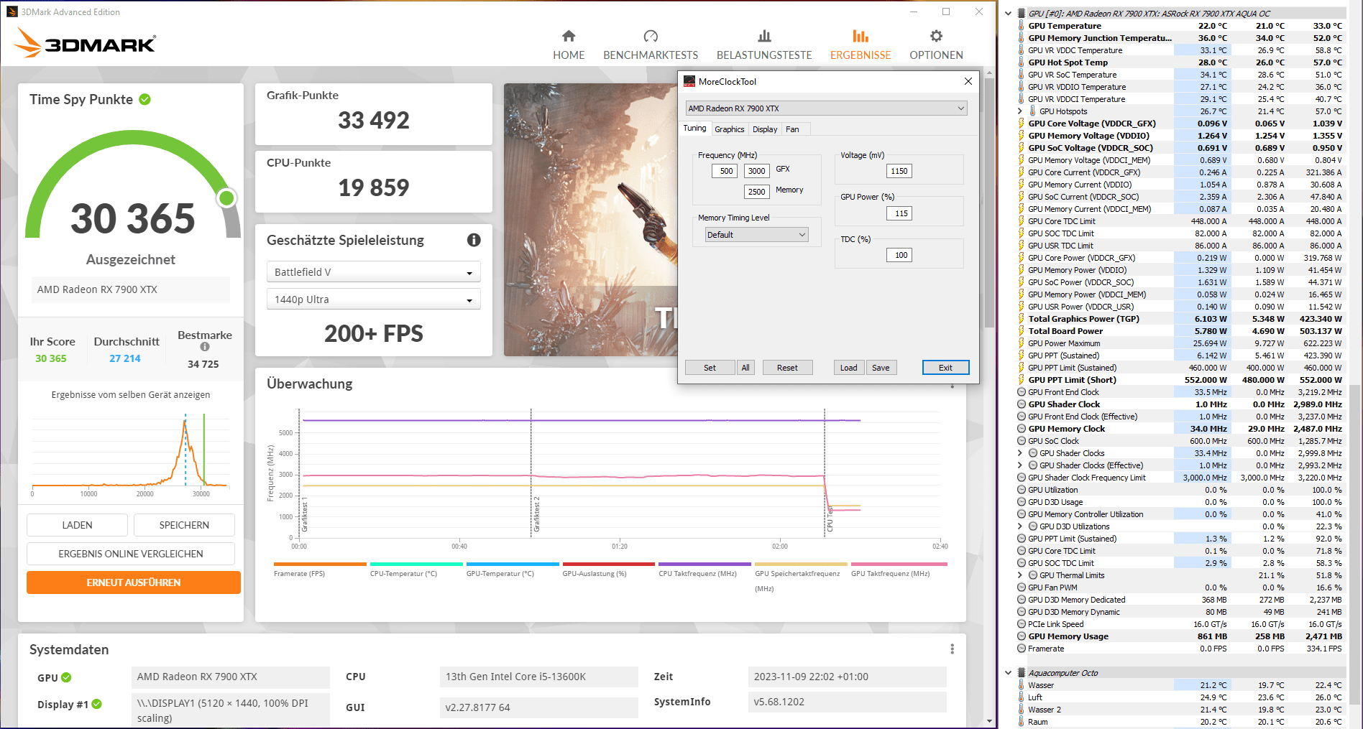Click the Exit button in MoreClockTool

pyautogui.click(x=945, y=368)
